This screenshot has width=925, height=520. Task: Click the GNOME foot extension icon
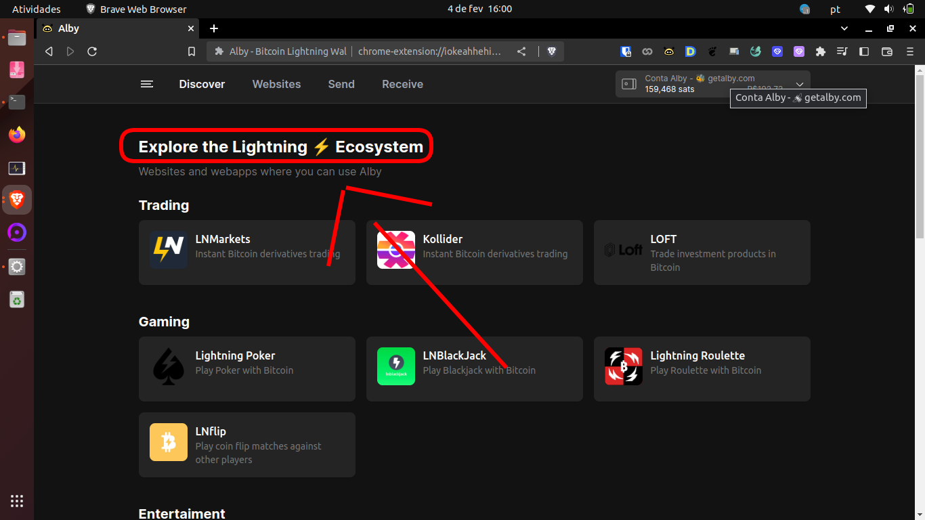[712, 51]
